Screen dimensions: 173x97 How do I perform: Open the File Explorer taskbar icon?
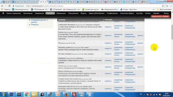pyautogui.click(x=34, y=95)
